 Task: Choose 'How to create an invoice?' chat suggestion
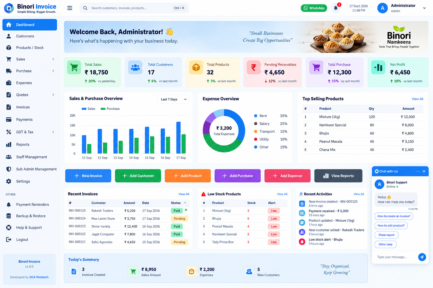[x=394, y=216]
